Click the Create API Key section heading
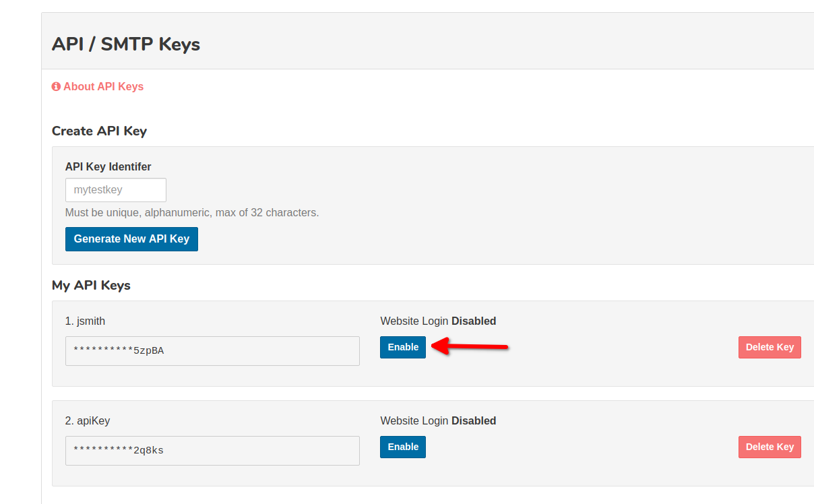 [99, 131]
